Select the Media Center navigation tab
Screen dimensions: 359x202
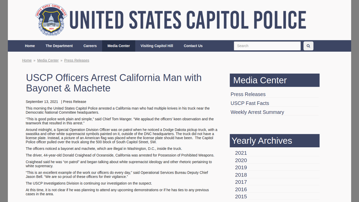click(119, 46)
